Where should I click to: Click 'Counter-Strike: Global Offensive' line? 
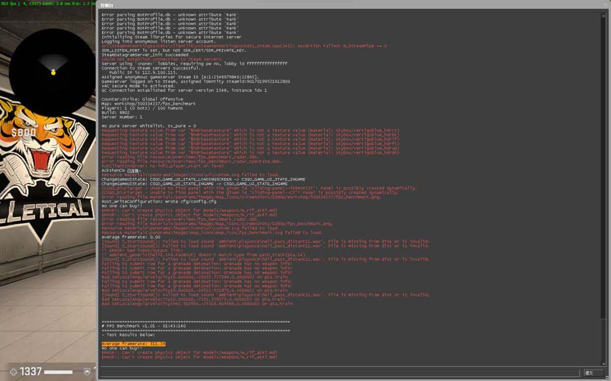[x=142, y=99]
